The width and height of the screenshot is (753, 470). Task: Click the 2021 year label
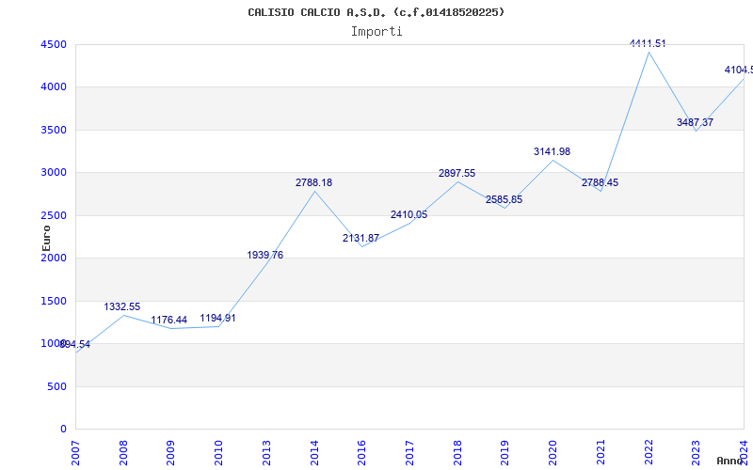(x=601, y=453)
